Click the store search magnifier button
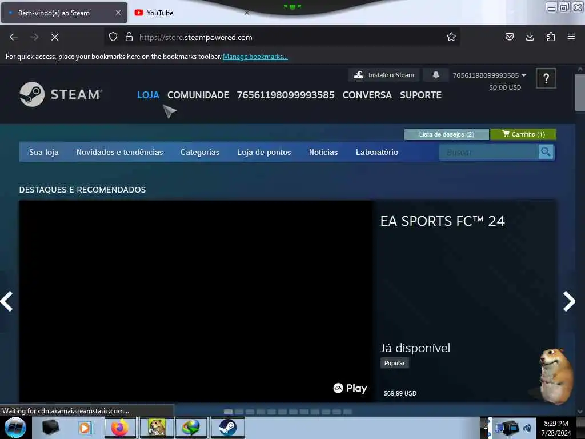 point(546,152)
